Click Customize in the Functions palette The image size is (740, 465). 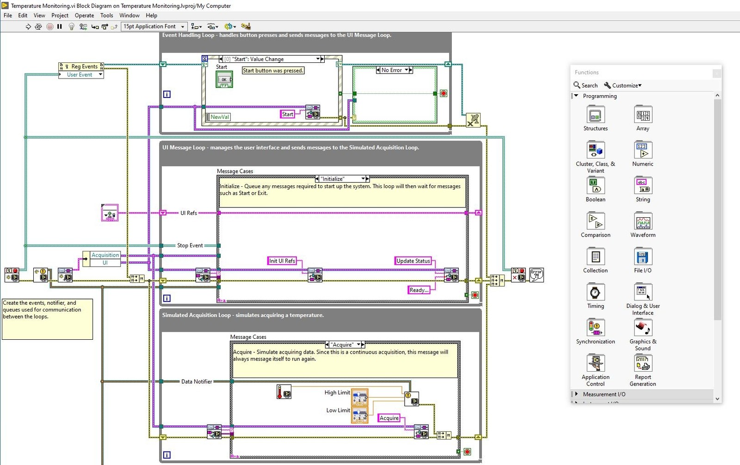click(x=623, y=86)
